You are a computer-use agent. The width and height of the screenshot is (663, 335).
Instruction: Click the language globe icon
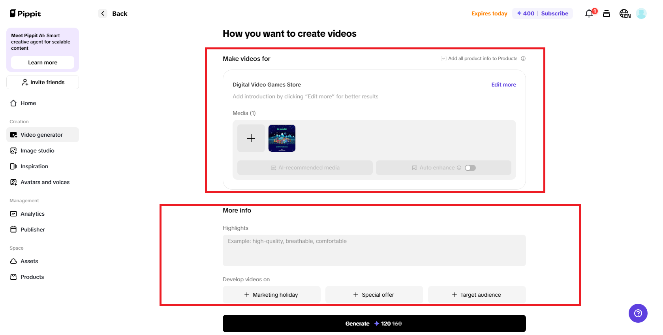tap(624, 13)
